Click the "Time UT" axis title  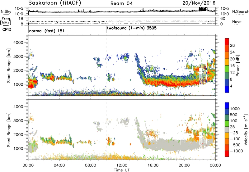122,170
